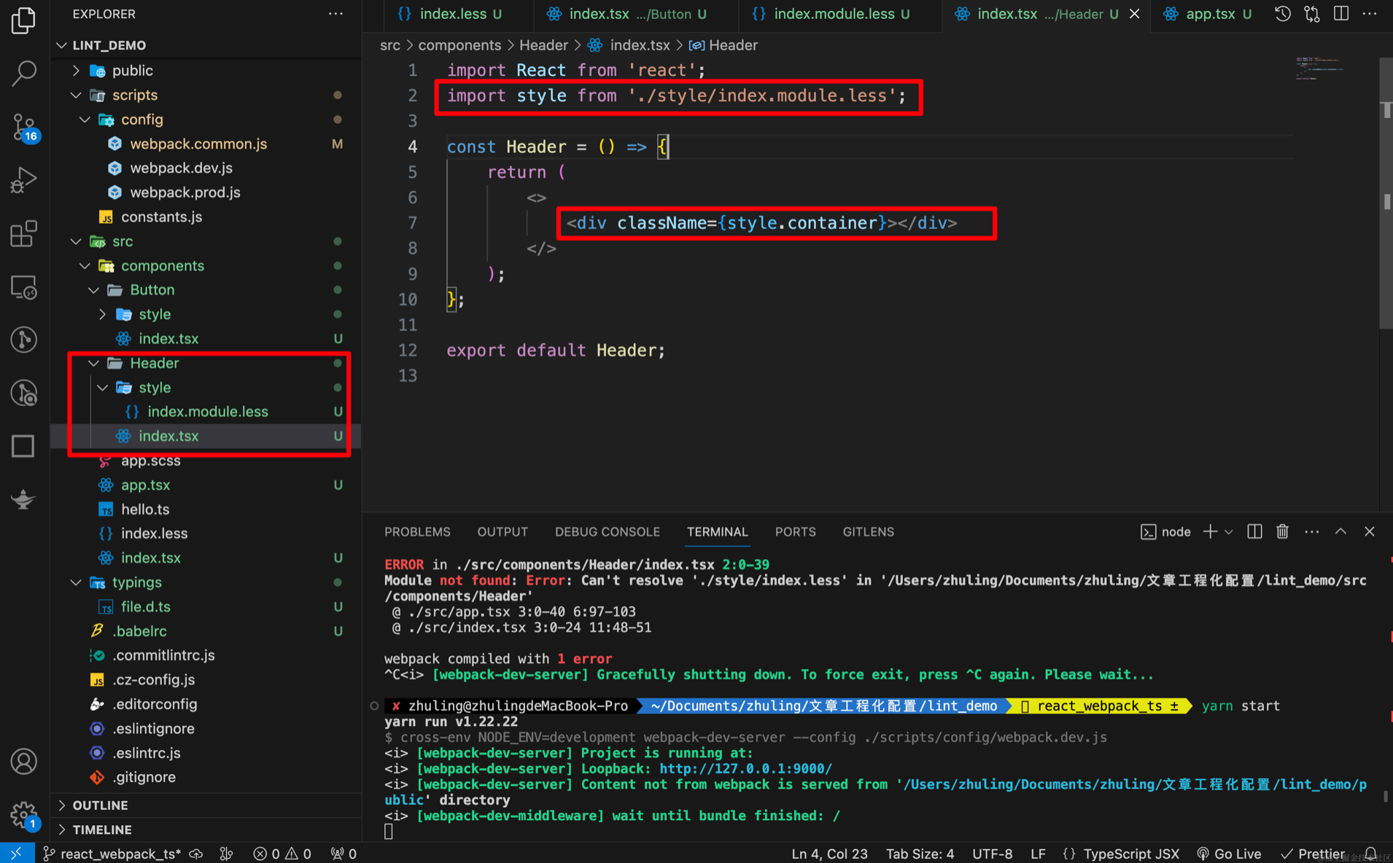Click the ports forwarded status indicator
Screen dimensions: 1393x863
(344, 853)
